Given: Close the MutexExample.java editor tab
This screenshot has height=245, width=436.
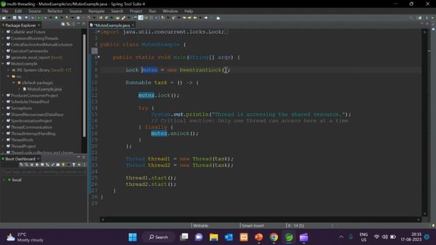Looking at the screenshot, I should click(x=133, y=25).
